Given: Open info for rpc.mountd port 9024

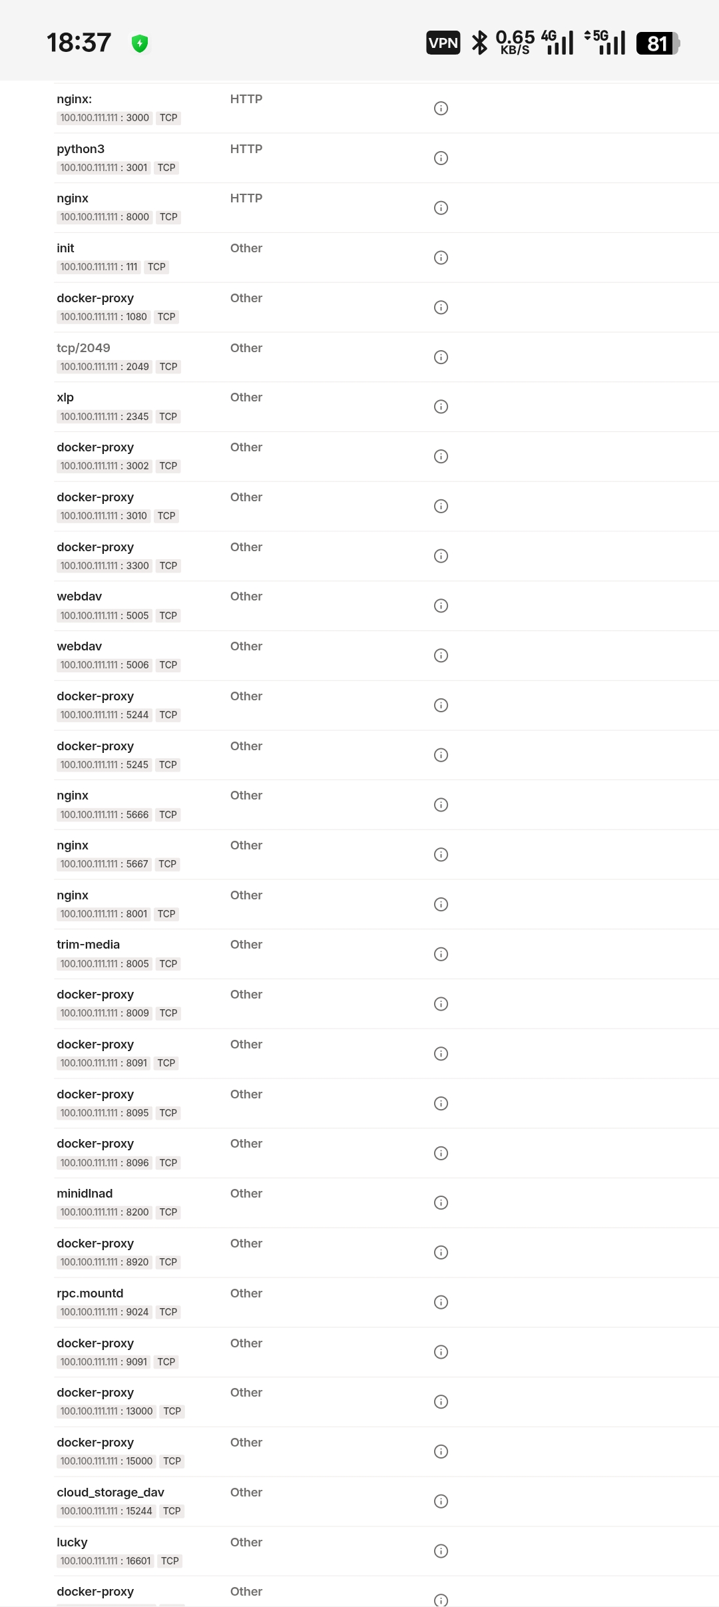Looking at the screenshot, I should [x=441, y=1302].
